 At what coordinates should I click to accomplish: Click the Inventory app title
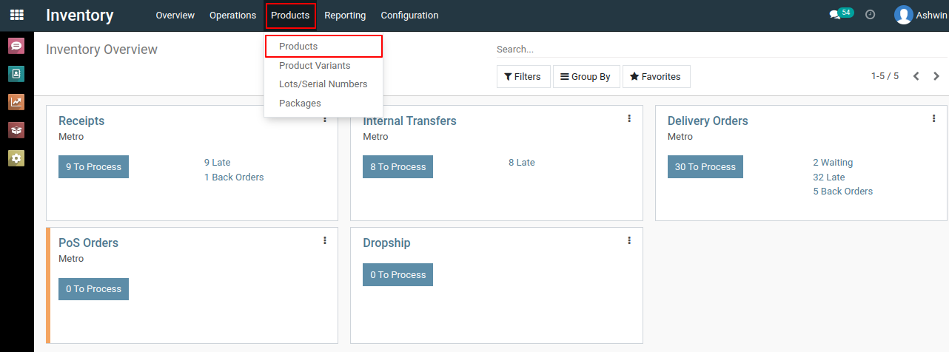(80, 15)
